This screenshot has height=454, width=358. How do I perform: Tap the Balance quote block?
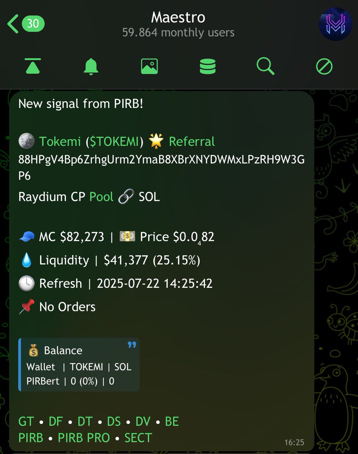coord(79,365)
